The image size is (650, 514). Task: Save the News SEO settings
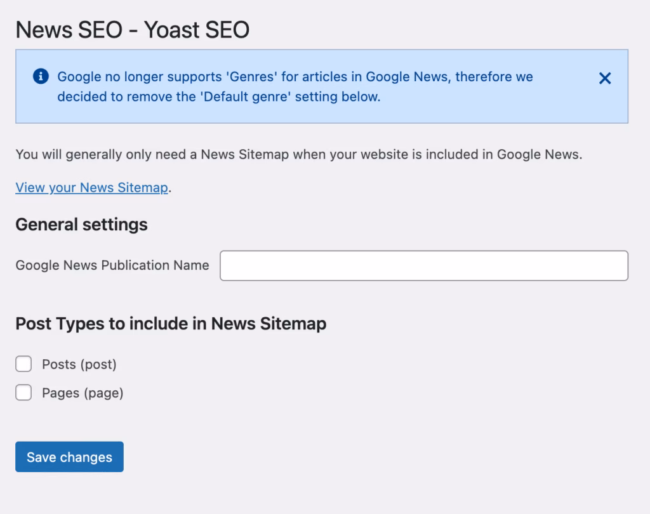pyautogui.click(x=69, y=456)
